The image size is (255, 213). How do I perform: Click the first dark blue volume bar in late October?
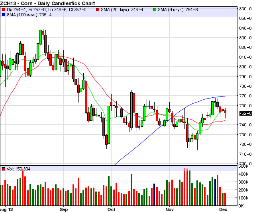pyautogui.click(x=154, y=195)
